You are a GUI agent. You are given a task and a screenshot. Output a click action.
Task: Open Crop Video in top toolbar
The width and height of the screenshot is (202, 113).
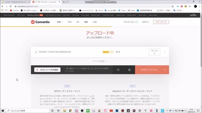click(85, 15)
